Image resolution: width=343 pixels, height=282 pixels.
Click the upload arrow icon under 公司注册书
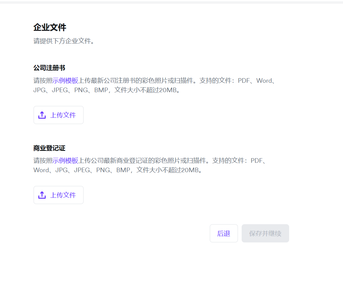(42, 115)
